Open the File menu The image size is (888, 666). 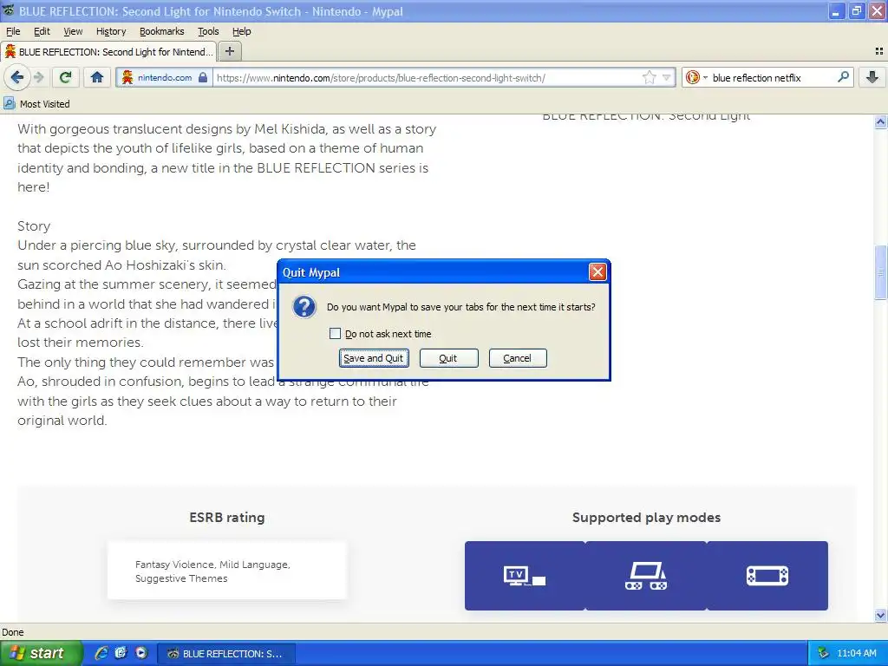(x=13, y=31)
